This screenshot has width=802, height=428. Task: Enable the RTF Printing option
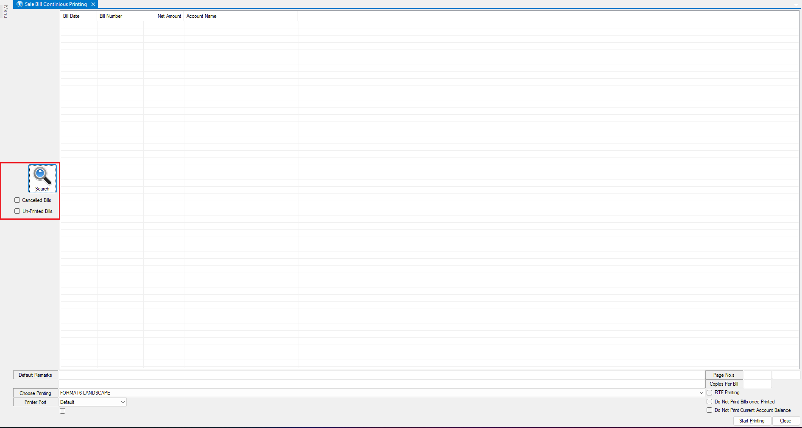(x=709, y=393)
